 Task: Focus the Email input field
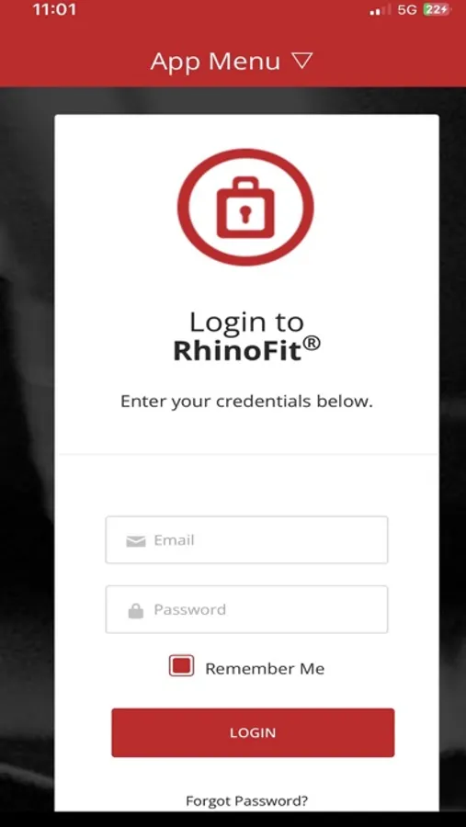coord(246,540)
